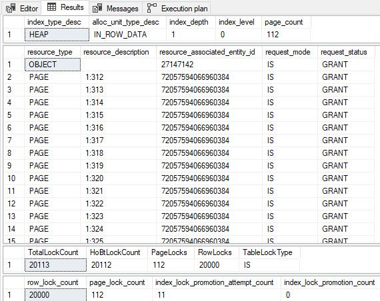Image resolution: width=380 pixels, height=301 pixels.
Task: Click the Editor tab icon
Action: pyautogui.click(x=11, y=9)
